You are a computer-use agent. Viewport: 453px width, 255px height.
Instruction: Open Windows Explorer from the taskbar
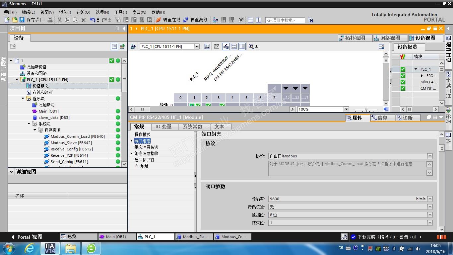71,248
